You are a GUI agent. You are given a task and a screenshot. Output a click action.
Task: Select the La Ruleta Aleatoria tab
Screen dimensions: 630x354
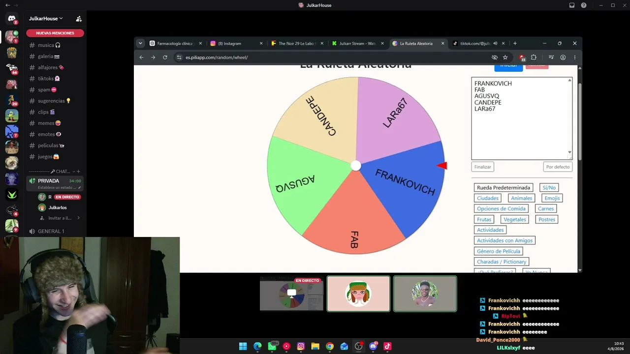click(x=418, y=43)
